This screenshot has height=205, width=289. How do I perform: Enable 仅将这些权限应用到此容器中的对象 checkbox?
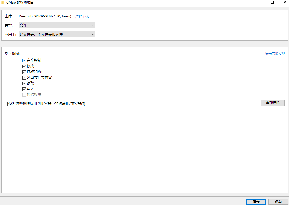pyautogui.click(x=6, y=104)
